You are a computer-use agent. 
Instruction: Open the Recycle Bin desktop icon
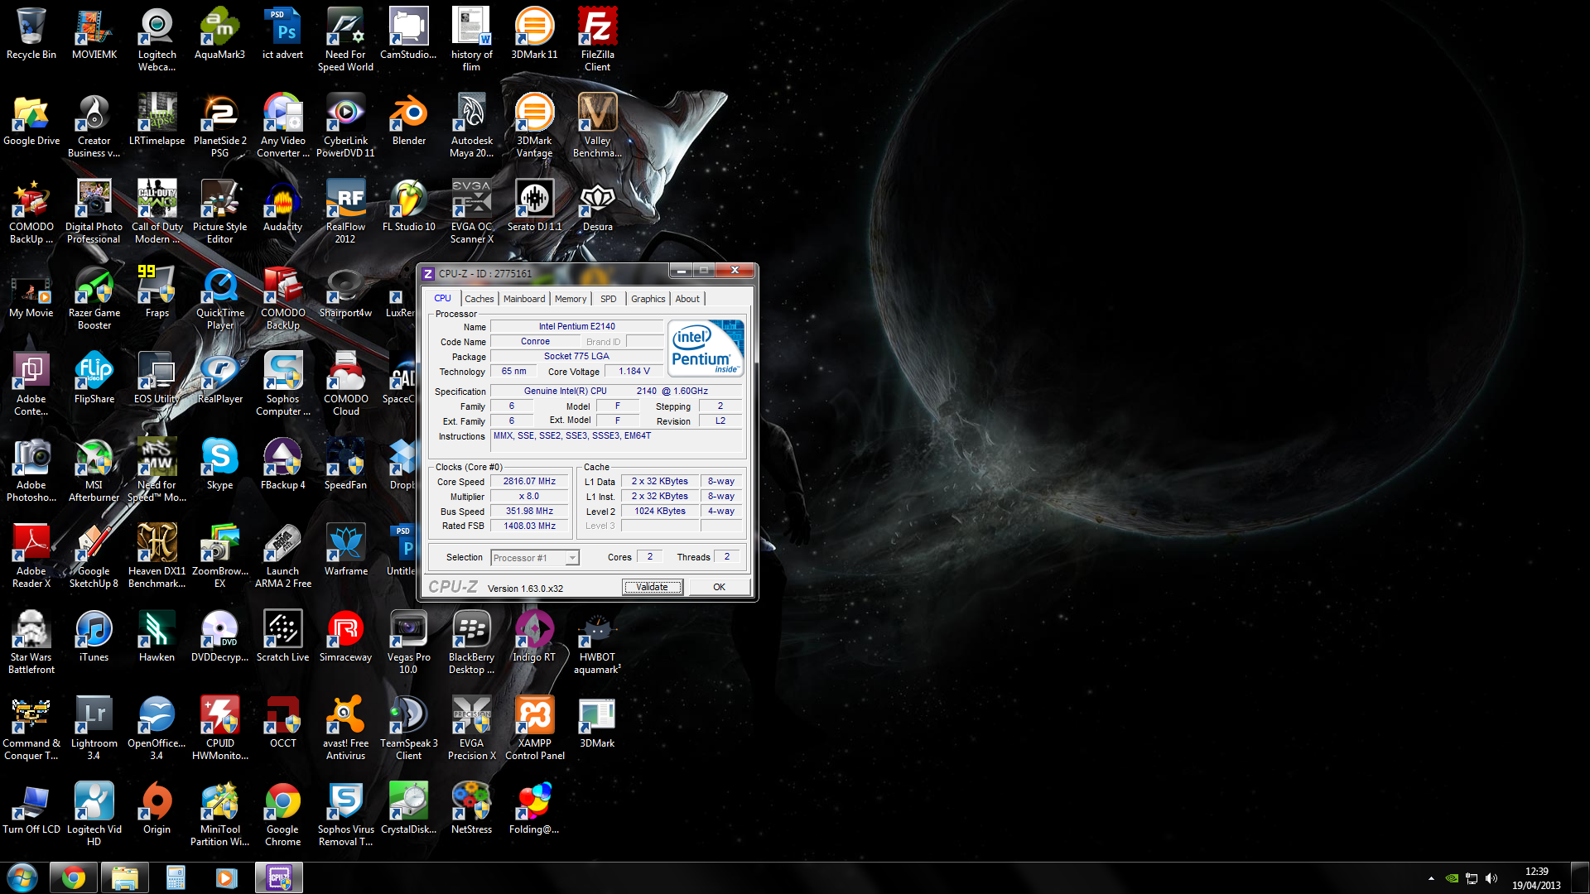[31, 33]
